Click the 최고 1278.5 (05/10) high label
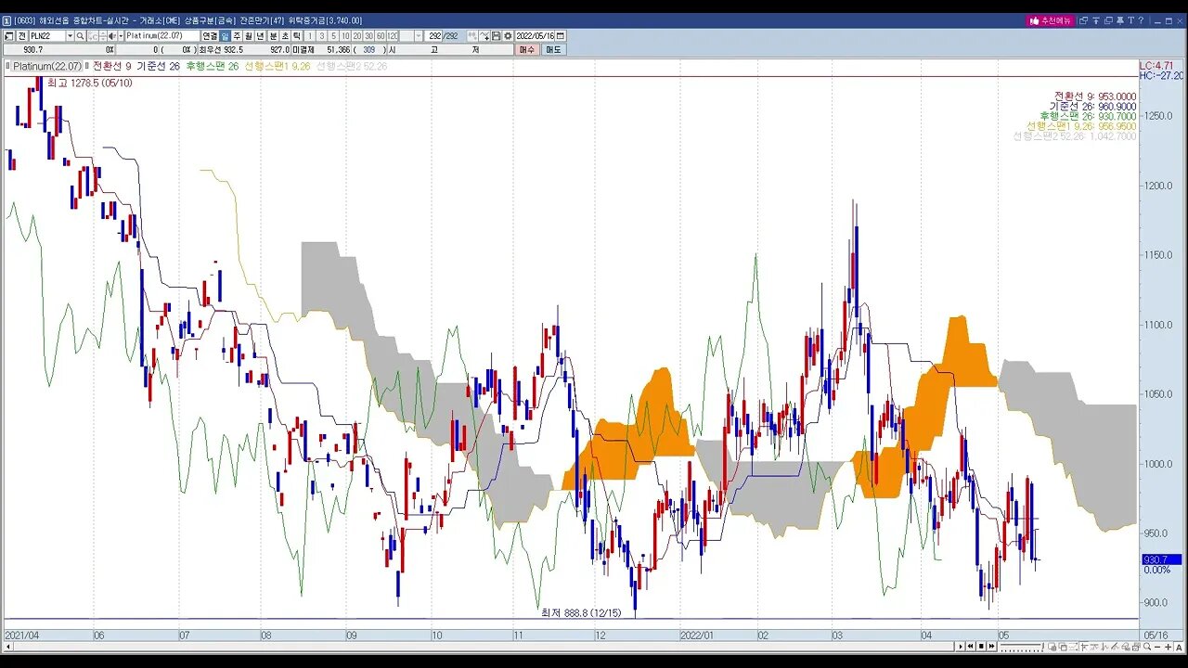The image size is (1188, 668). pyautogui.click(x=89, y=83)
